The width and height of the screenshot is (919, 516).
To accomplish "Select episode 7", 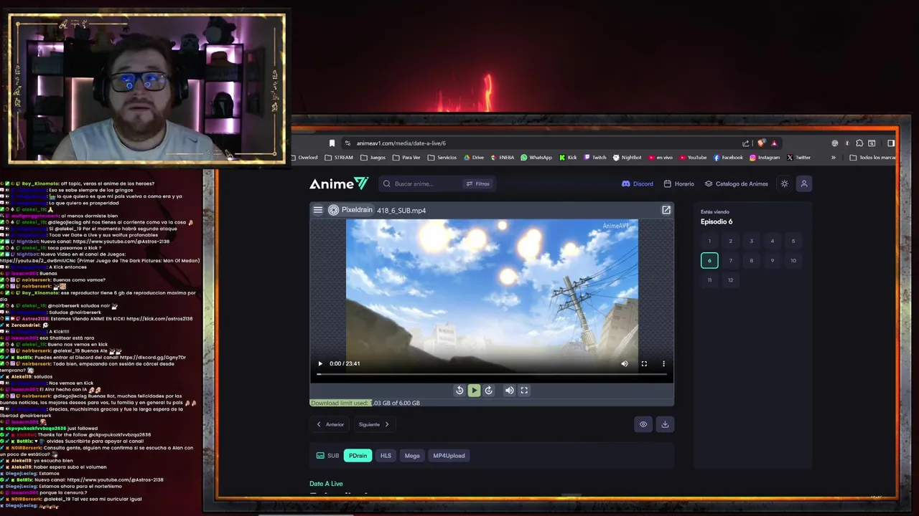I will pos(730,260).
